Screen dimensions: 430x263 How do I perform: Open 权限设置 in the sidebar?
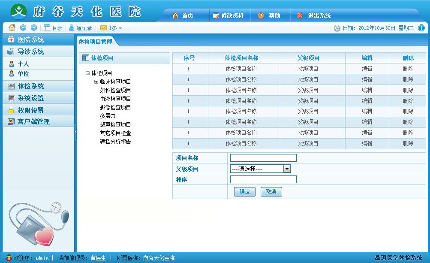point(39,110)
